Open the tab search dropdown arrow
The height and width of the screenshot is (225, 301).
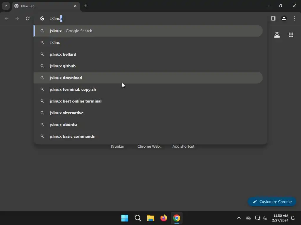(6, 6)
